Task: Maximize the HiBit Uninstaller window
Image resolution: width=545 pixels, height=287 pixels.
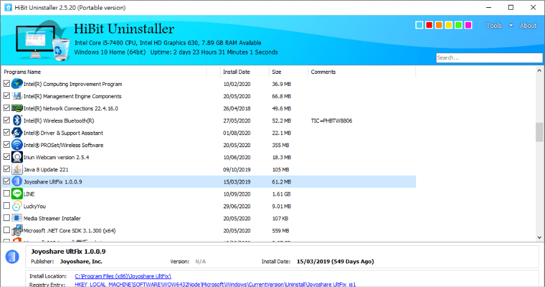Action: point(510,7)
